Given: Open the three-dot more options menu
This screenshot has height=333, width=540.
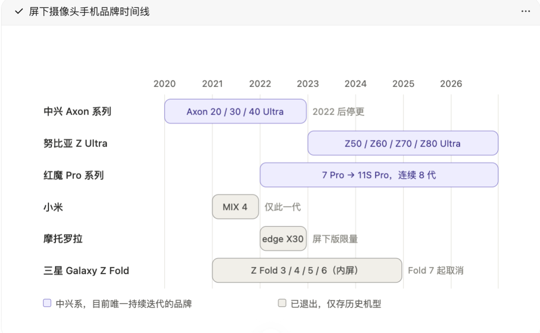Looking at the screenshot, I should pos(525,11).
